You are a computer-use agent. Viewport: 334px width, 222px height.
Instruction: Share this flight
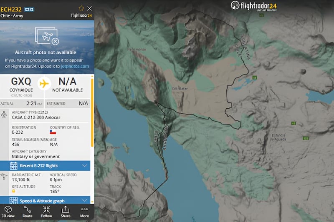65,211
